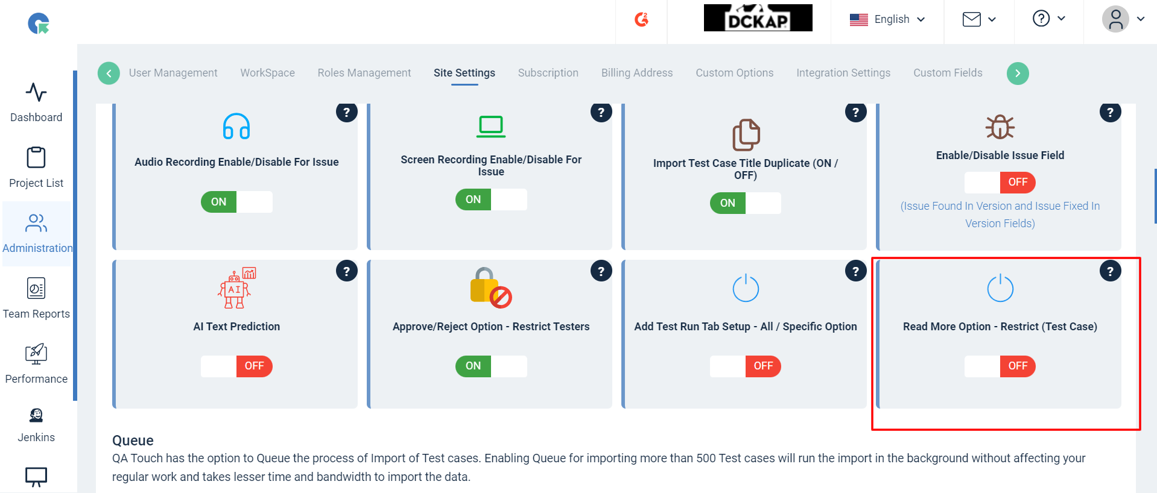Open the Jenkins sidebar icon

pyautogui.click(x=36, y=416)
